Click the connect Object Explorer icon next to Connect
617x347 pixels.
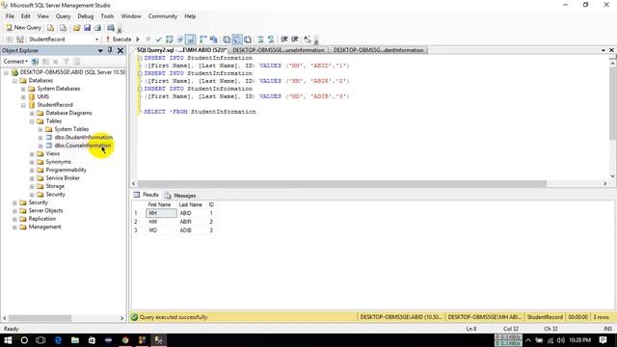pyautogui.click(x=35, y=62)
